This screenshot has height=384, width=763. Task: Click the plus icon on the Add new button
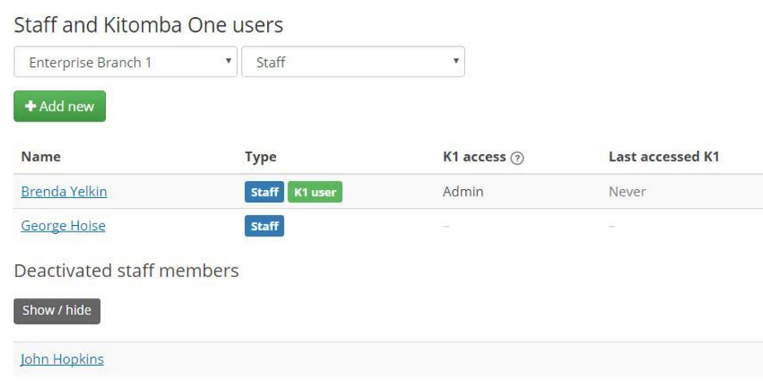31,106
